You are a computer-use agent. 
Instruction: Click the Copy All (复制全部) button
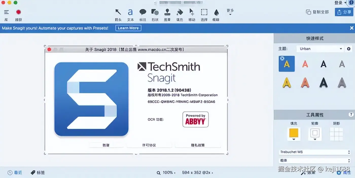[317, 12]
